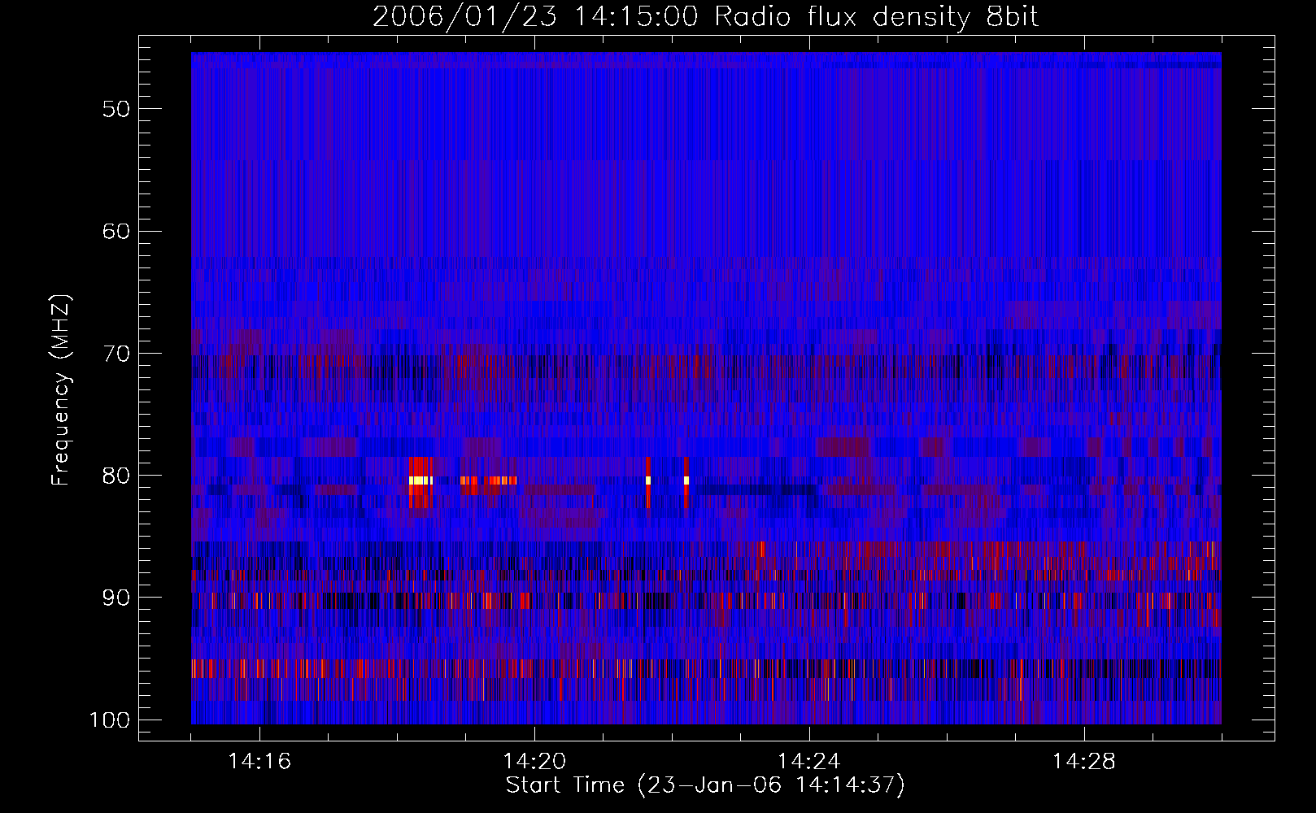
Task: Click the brightest white-yellow burst near 80 MHz after 14:18
Action: [421, 480]
